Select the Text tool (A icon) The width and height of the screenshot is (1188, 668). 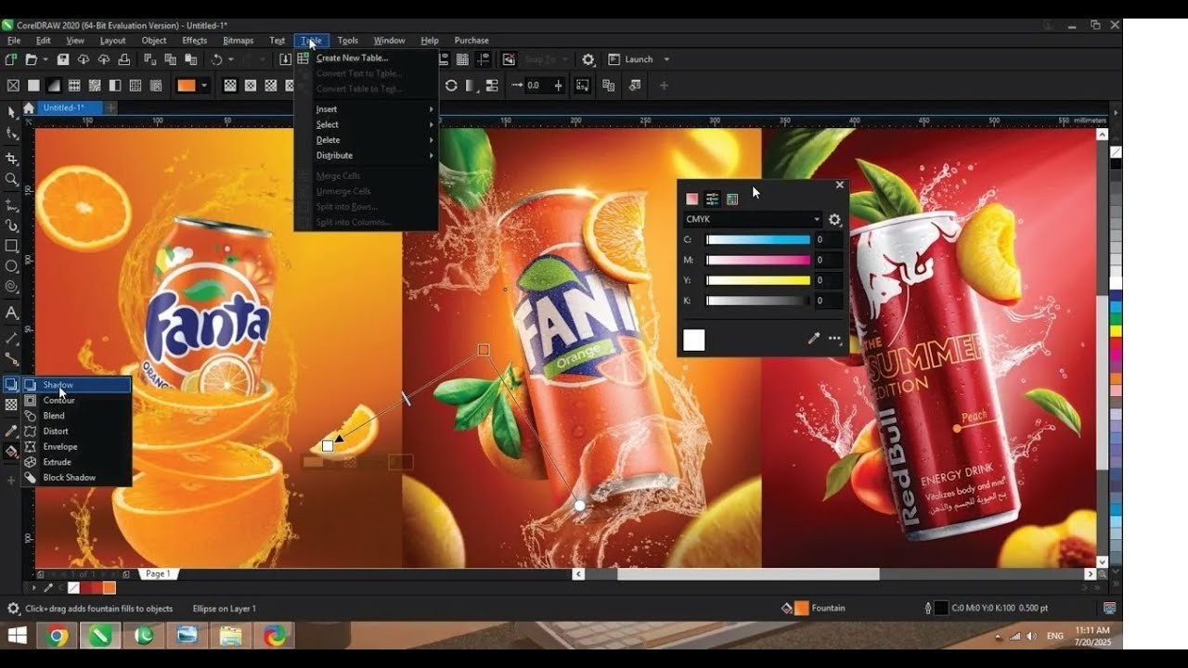point(11,313)
